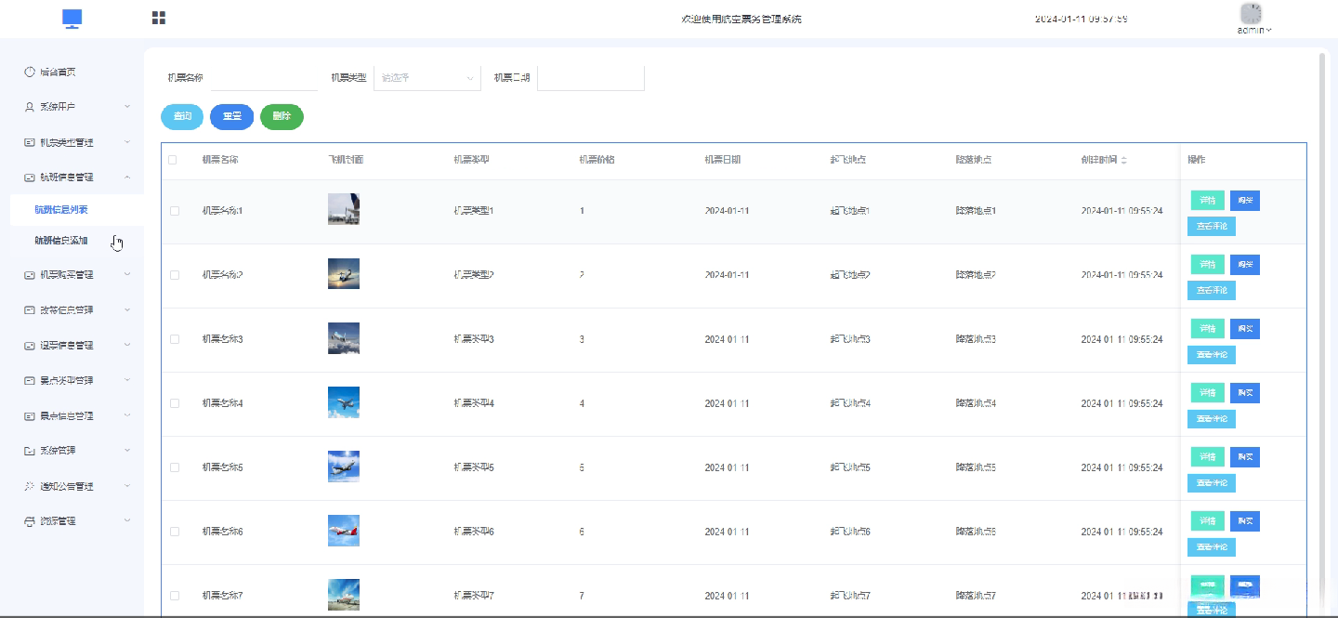Click the 系统管理 folder icon
1338x618 pixels.
tap(30, 451)
